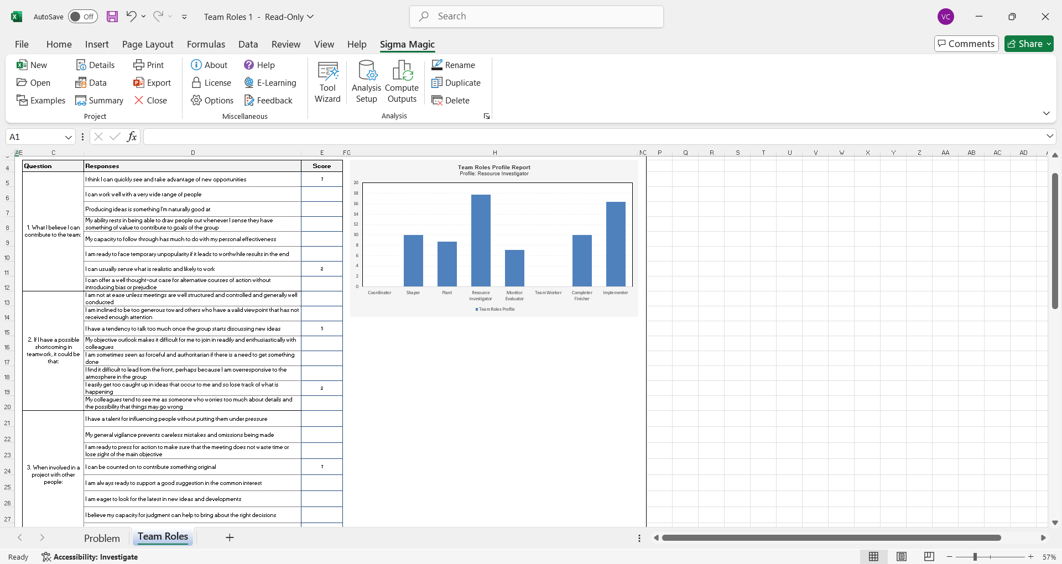1062x564 pixels.
Task: Launch the Tool Wizard
Action: tap(327, 82)
